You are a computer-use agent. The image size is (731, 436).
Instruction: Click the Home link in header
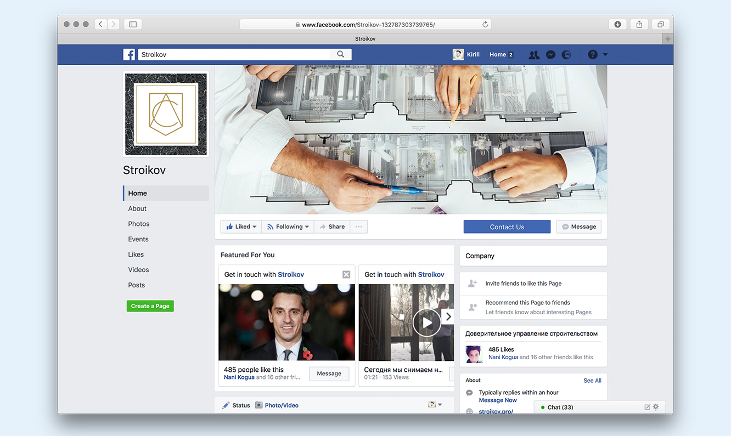(498, 55)
